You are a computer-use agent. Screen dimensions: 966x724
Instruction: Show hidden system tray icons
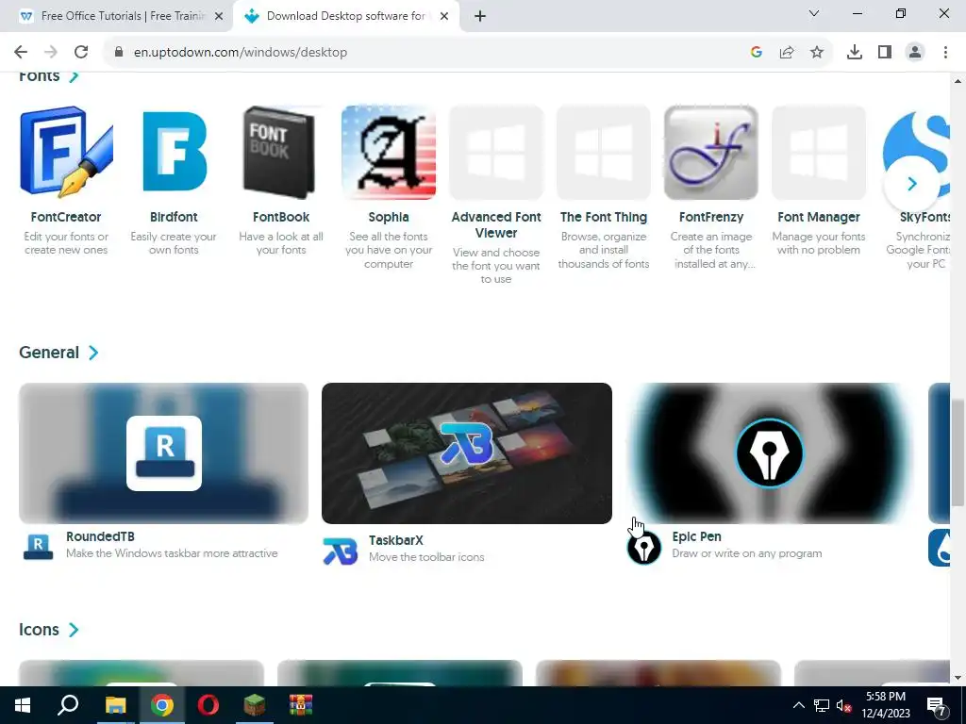[798, 705]
